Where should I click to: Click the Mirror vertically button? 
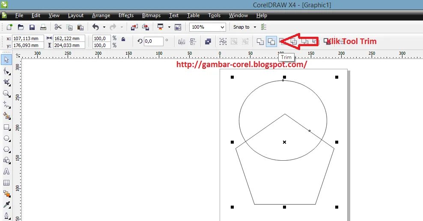tap(193, 41)
